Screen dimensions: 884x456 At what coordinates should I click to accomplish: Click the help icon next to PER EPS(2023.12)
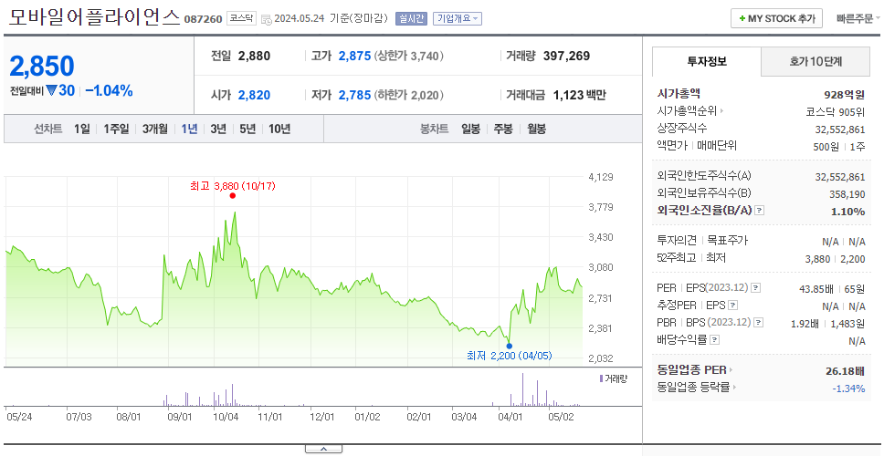756,288
